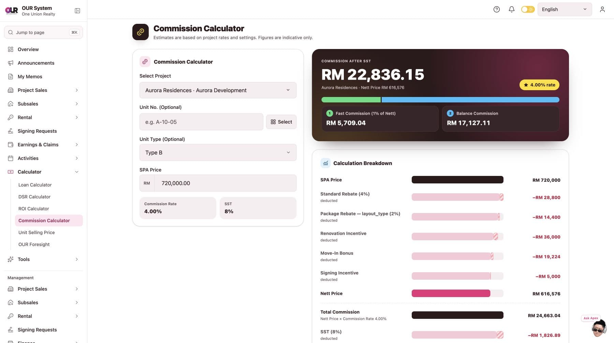Open the Unit Type dropdown showing Type B
The width and height of the screenshot is (614, 343).
[x=218, y=152]
